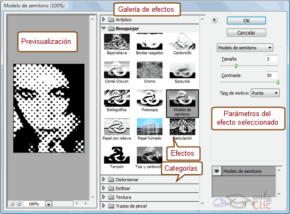
Task: Pick the Carboncillo effect thumbnail
Action: (182, 42)
